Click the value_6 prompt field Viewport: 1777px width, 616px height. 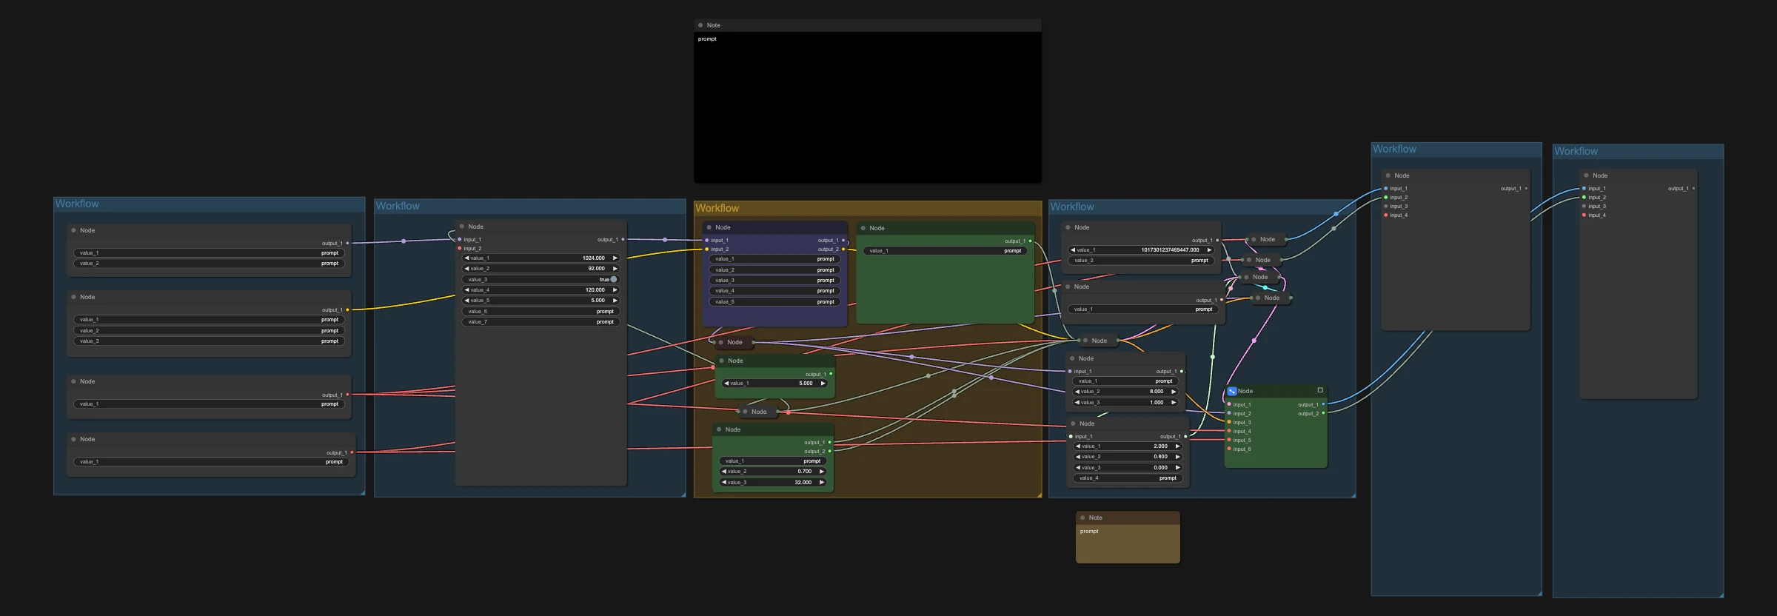[x=541, y=312]
